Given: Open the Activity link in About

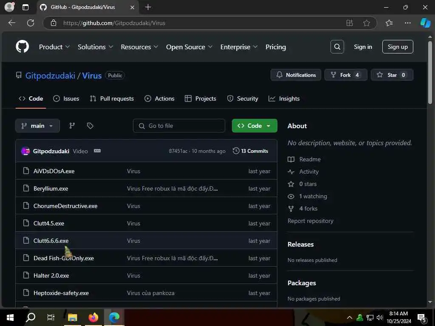Looking at the screenshot, I should pos(309,171).
